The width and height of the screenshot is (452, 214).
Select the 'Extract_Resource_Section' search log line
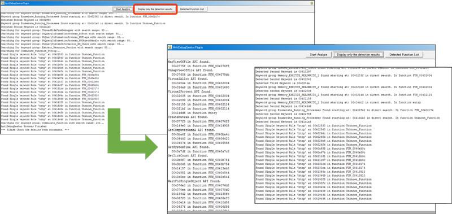56,47
